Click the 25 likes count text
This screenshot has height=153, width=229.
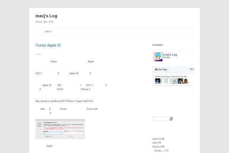166,57
